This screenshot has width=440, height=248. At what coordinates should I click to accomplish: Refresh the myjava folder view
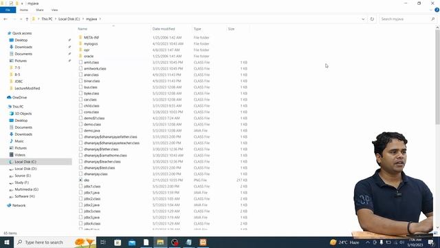[x=372, y=19]
